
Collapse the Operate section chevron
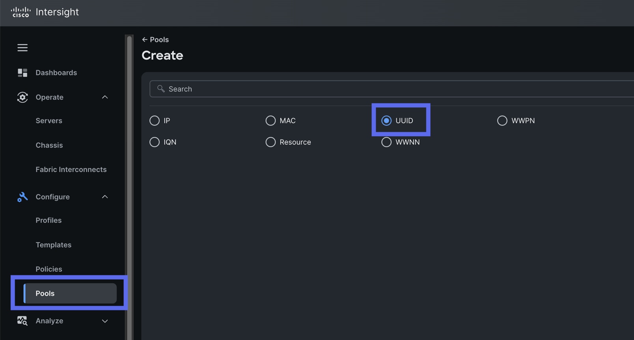[x=105, y=97]
